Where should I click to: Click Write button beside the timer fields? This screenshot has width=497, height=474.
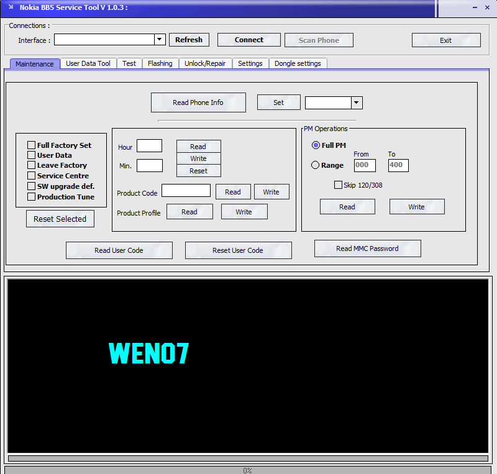click(198, 158)
